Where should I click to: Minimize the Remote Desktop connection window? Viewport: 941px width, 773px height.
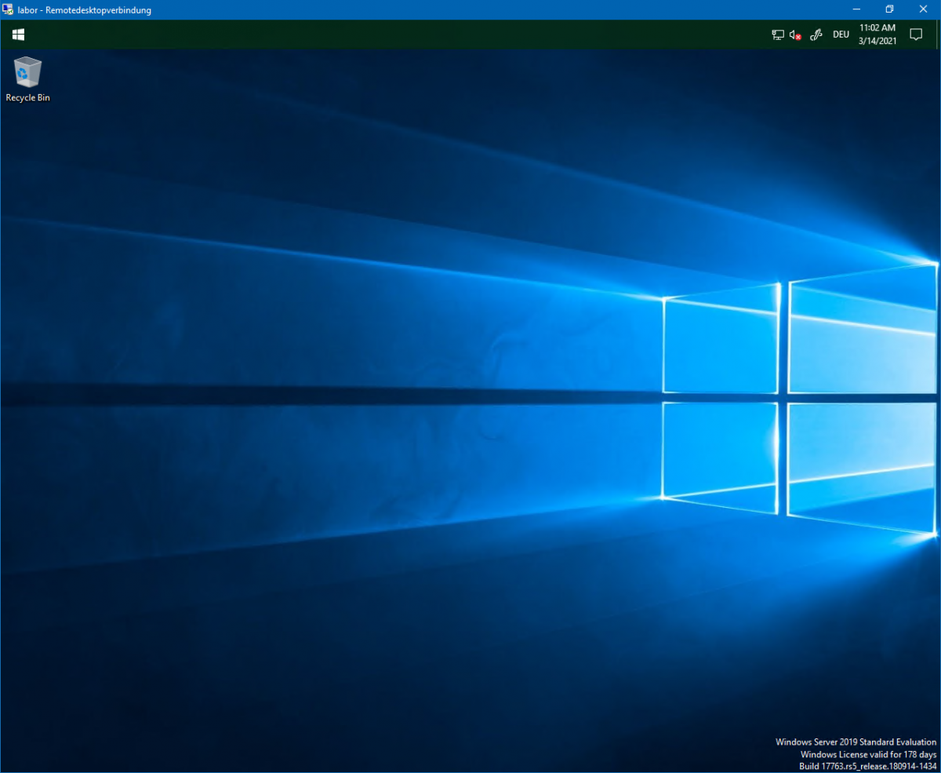coord(856,9)
